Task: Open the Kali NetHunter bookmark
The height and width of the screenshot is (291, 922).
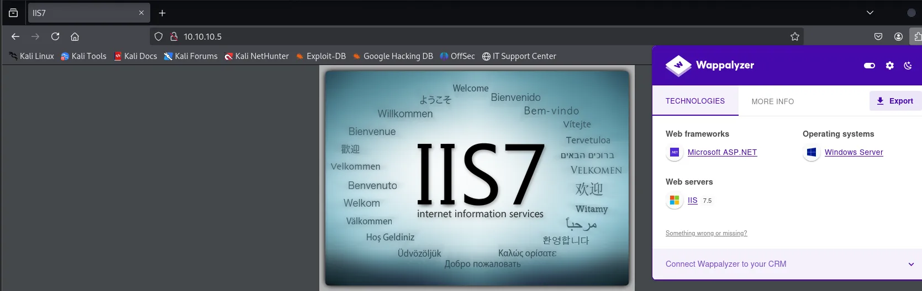Action: 256,56
